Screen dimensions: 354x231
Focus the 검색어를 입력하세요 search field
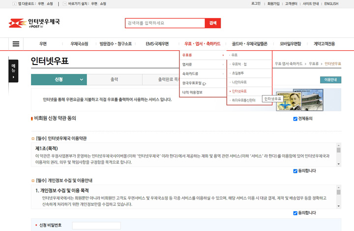tap(165, 23)
